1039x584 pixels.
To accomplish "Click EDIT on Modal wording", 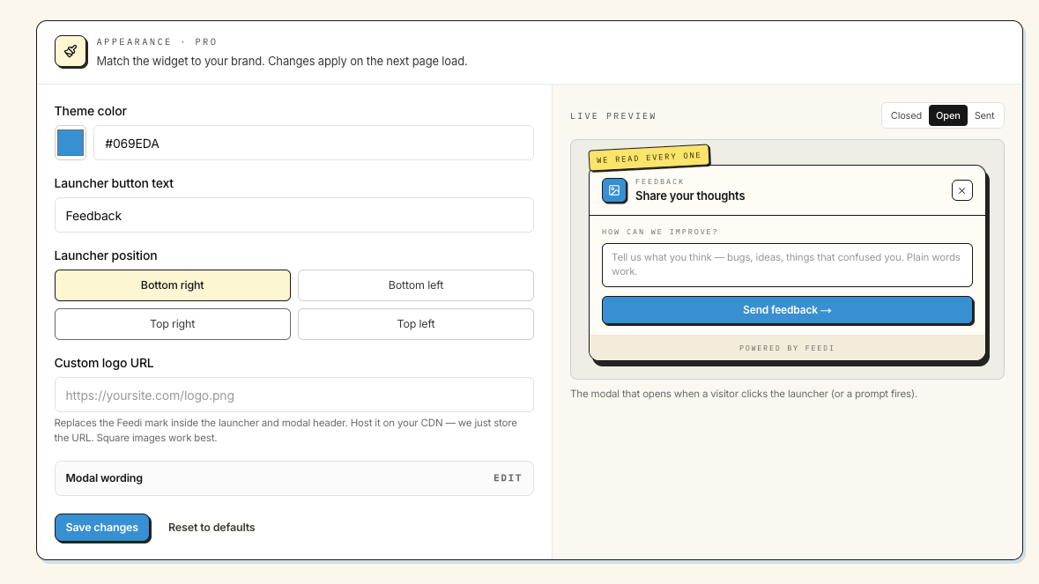I will pyautogui.click(x=508, y=478).
